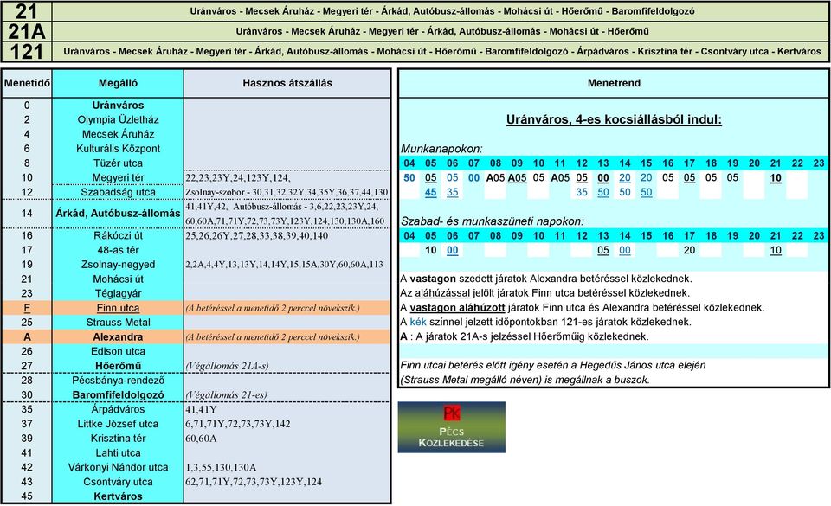Image resolution: width=831 pixels, height=506 pixels.
Task: Select the Téglagyár stop
Action: (118, 293)
